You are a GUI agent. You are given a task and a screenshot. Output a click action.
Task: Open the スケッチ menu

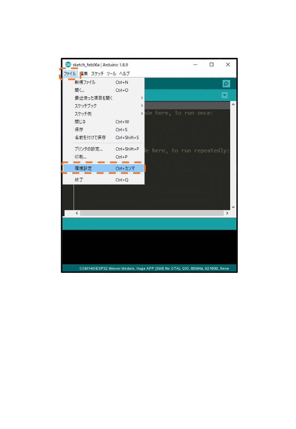[x=97, y=74]
